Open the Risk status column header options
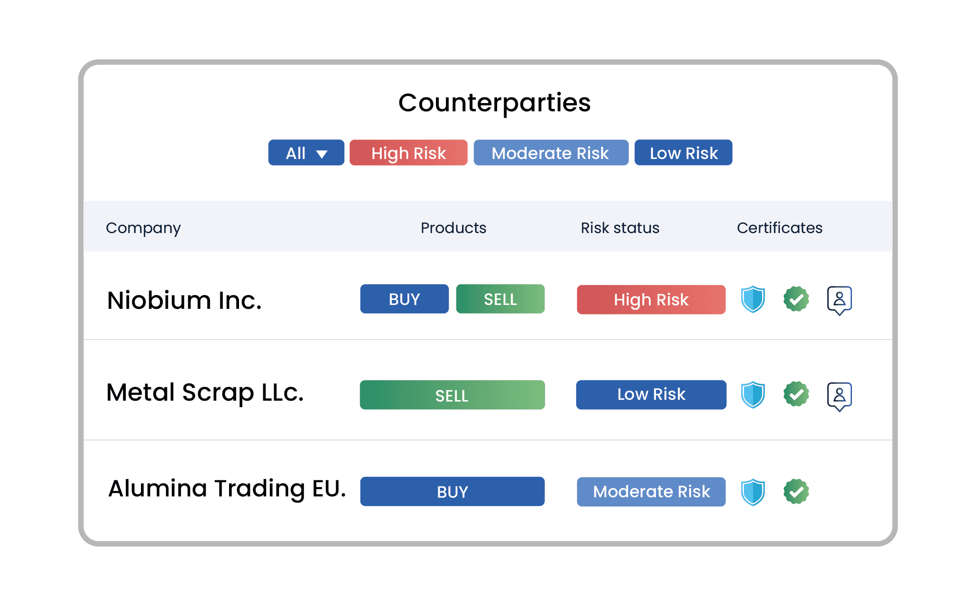 (619, 227)
